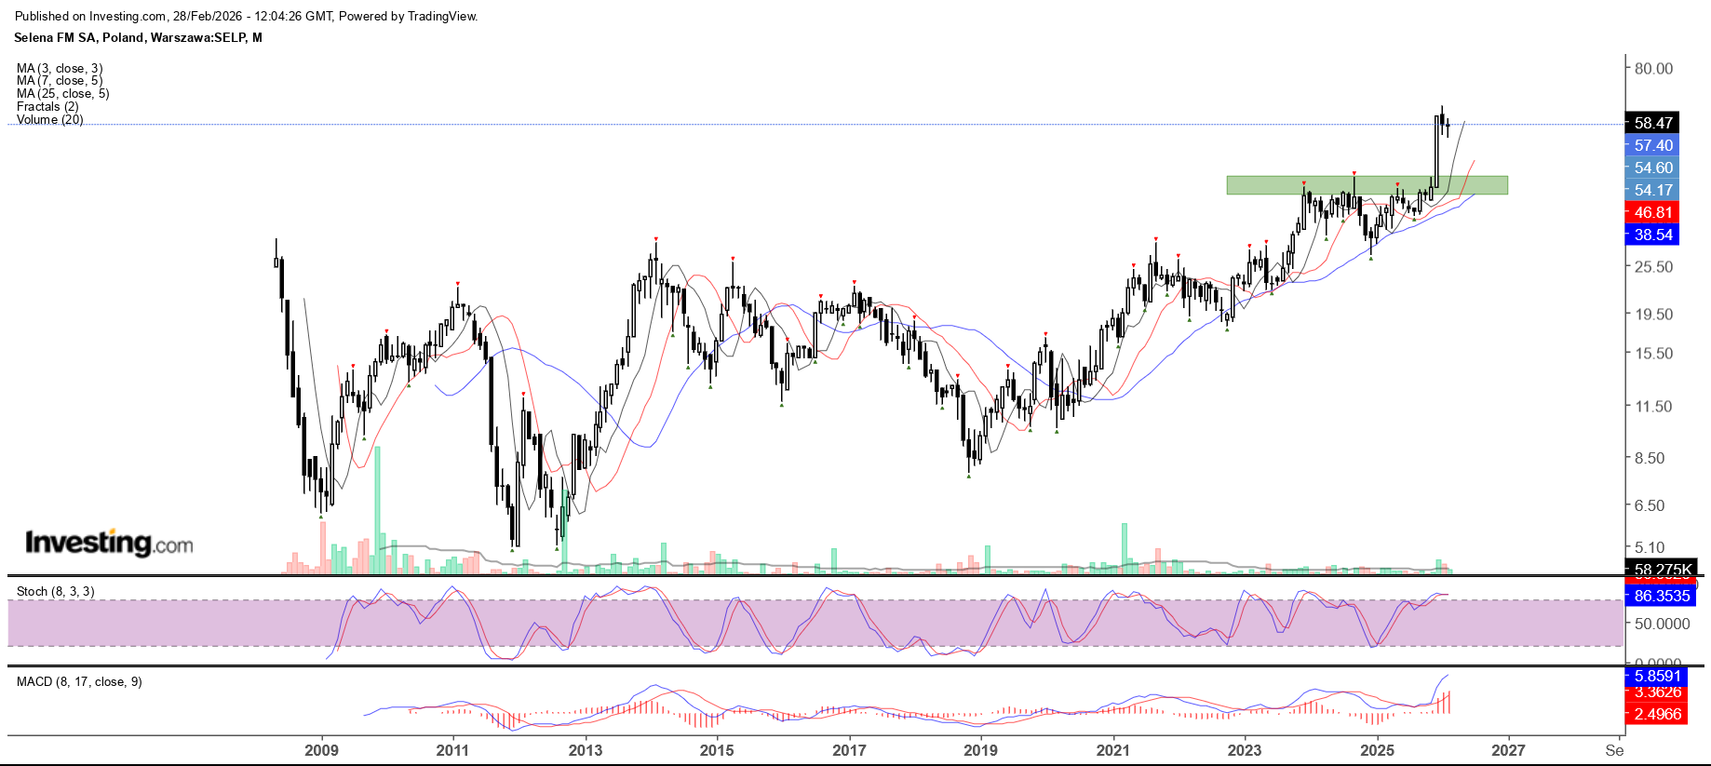Click the 5.8591 MACD value tag
This screenshot has height=766, width=1711.
point(1657,676)
